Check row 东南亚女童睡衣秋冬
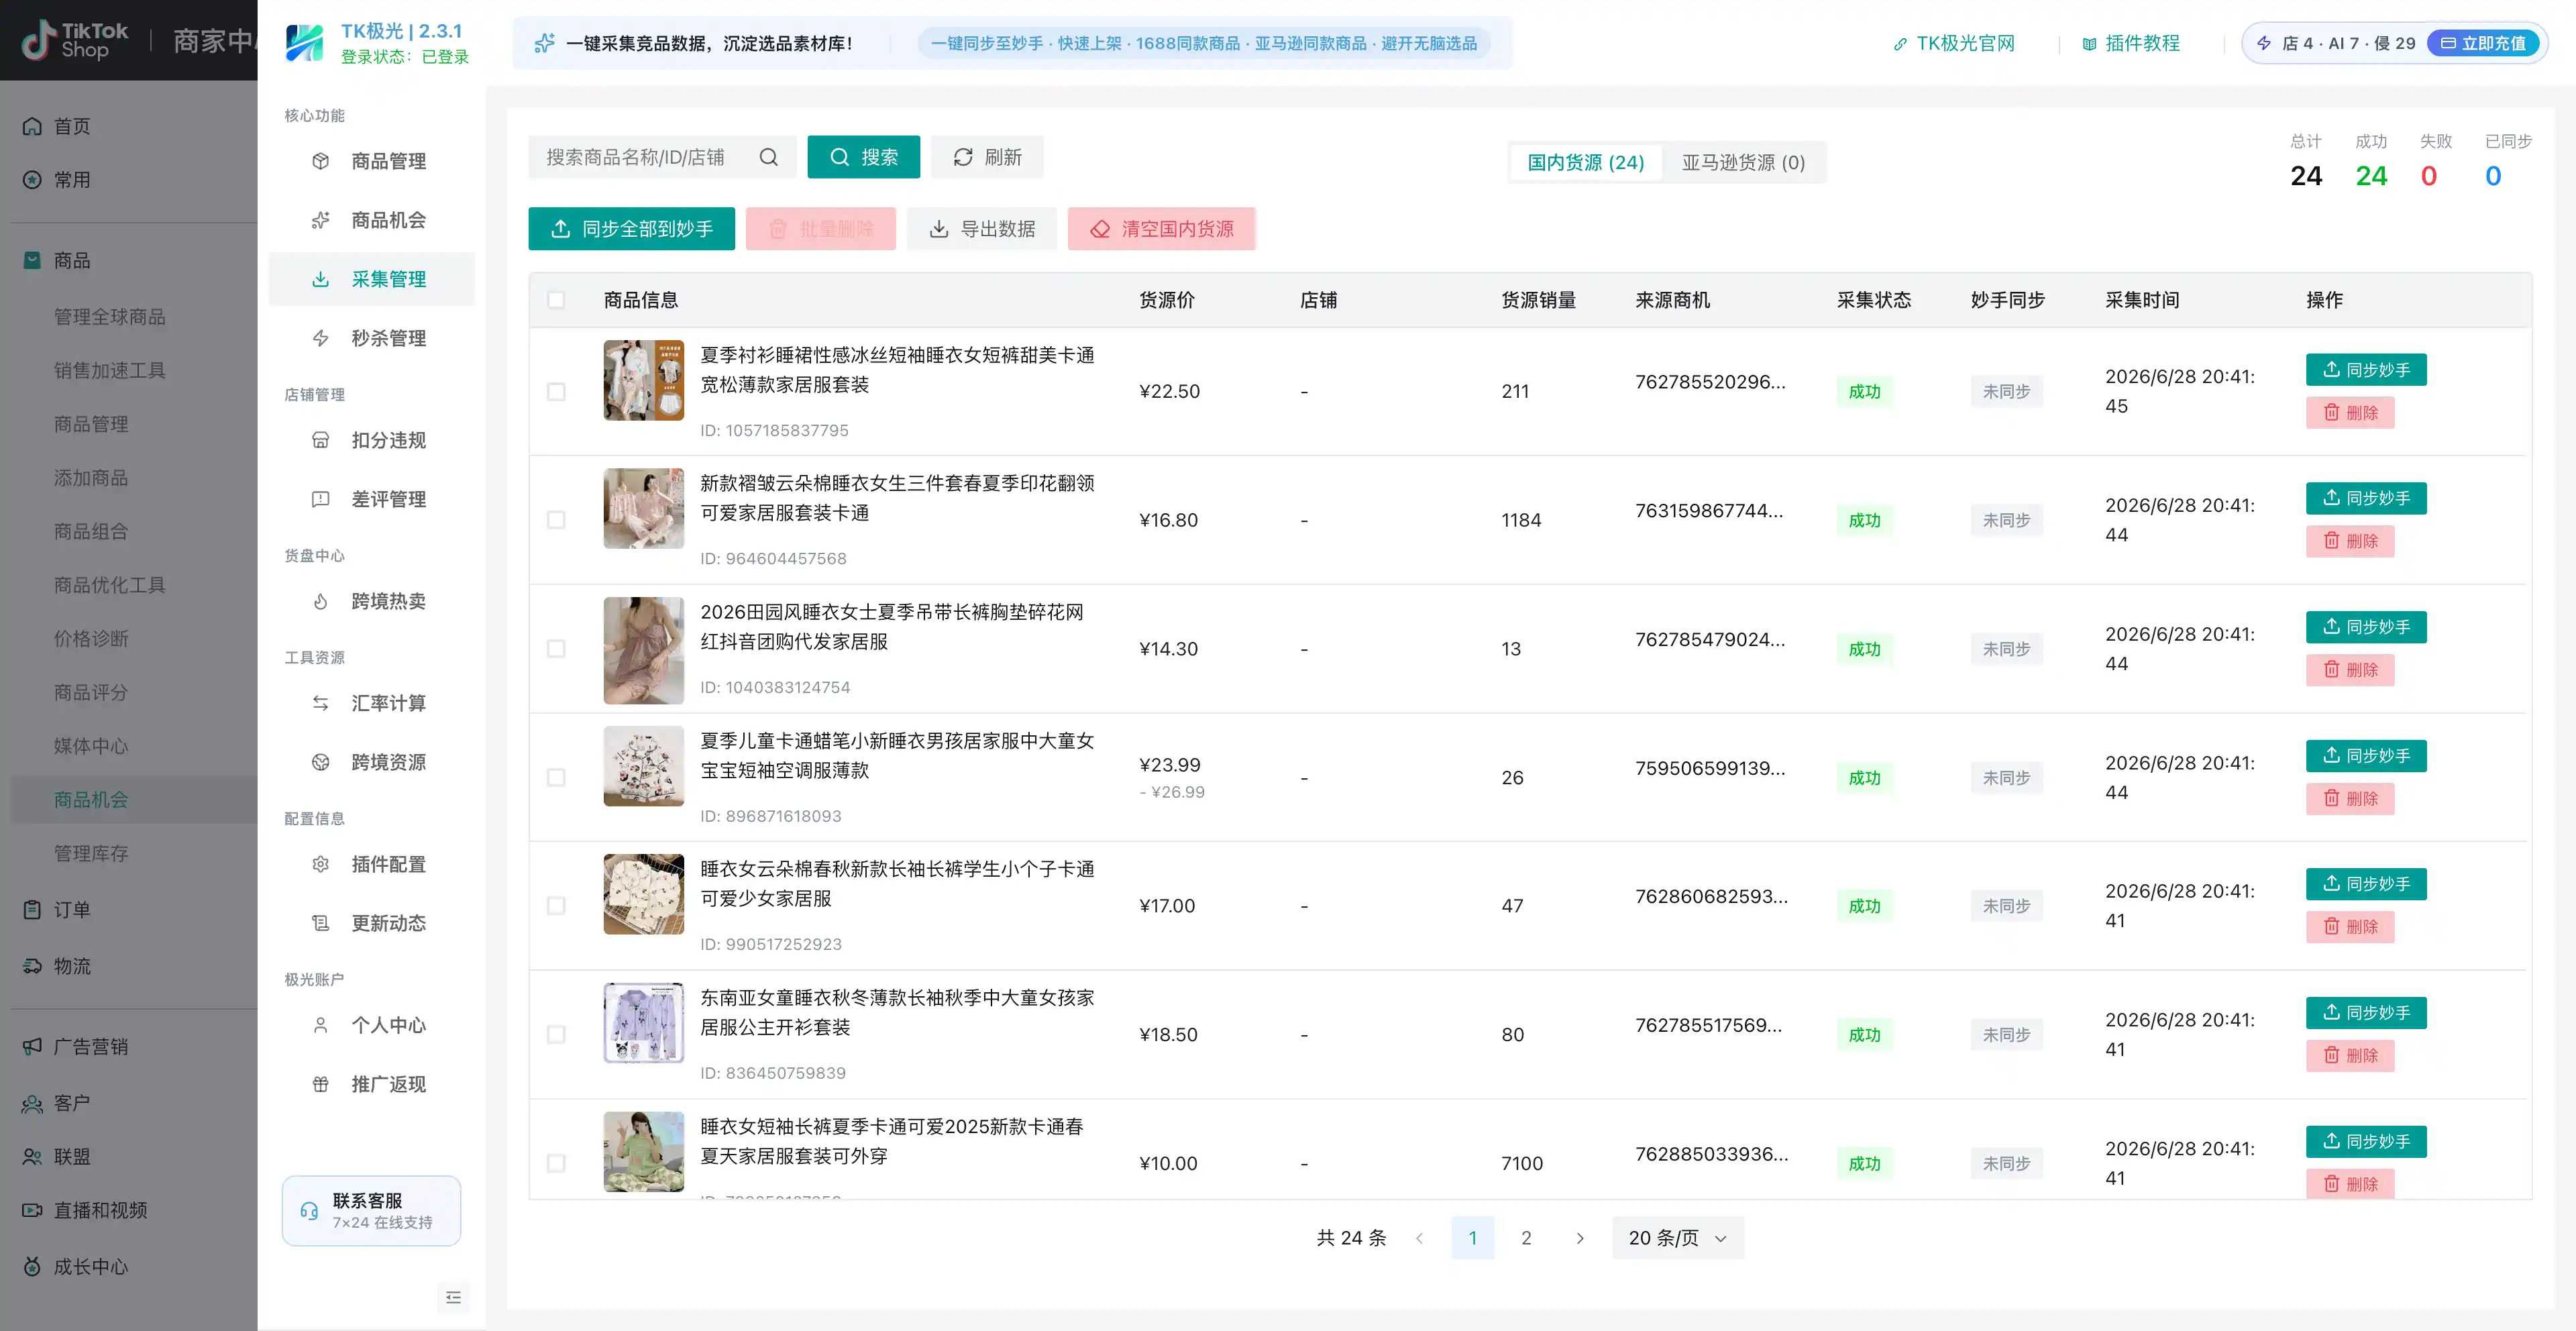 [x=556, y=1034]
